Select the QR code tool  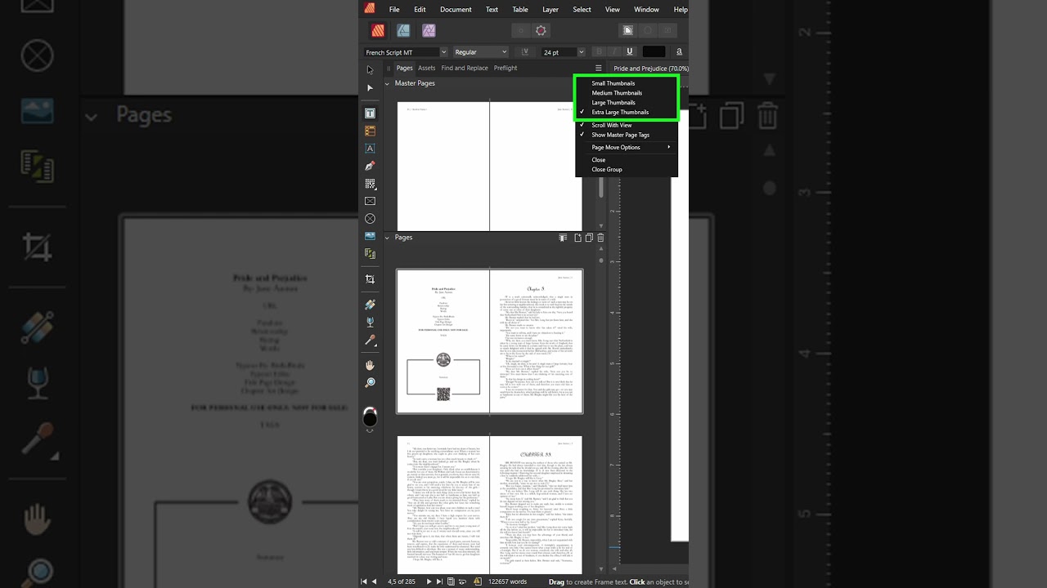(x=370, y=184)
